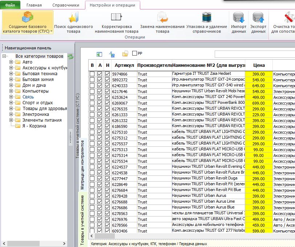
Task: Check column В for article 5974866
Action: click(92, 74)
